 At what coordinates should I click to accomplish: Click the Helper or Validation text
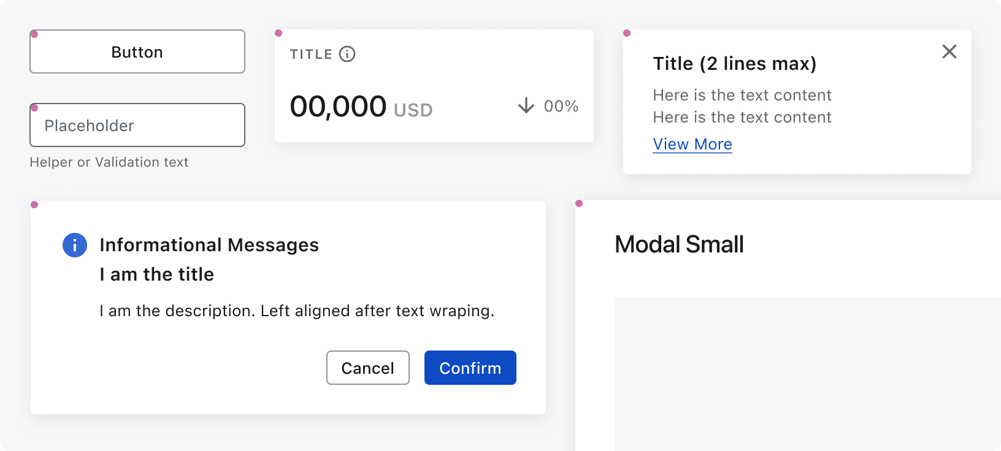pos(109,162)
